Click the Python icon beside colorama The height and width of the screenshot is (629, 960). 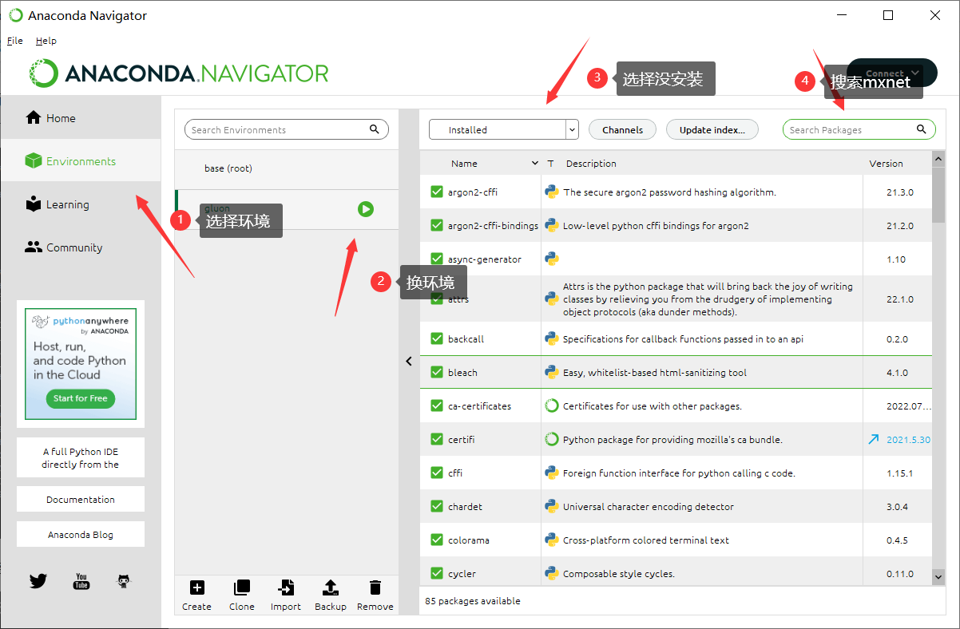[x=551, y=540]
